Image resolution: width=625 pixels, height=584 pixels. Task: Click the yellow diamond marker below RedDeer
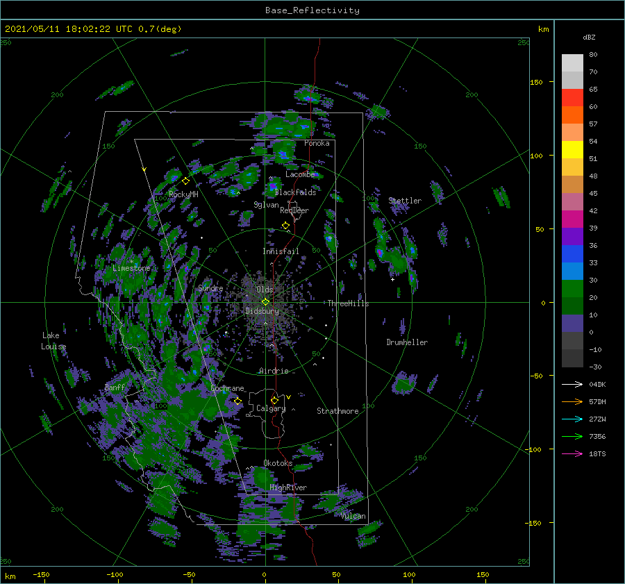tap(285, 226)
